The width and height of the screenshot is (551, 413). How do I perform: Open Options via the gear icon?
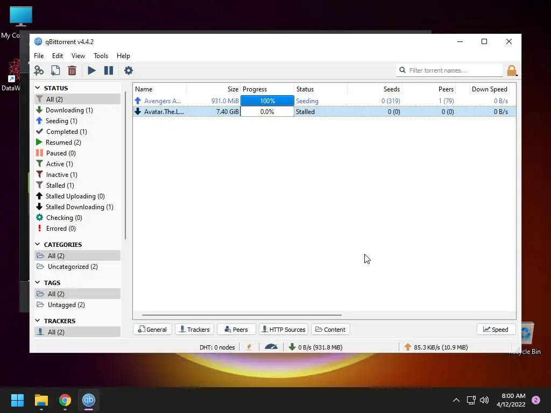click(x=129, y=70)
